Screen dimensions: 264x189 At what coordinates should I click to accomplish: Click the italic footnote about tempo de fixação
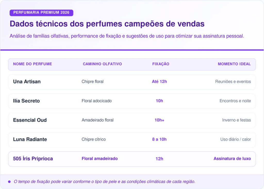tap(104, 182)
